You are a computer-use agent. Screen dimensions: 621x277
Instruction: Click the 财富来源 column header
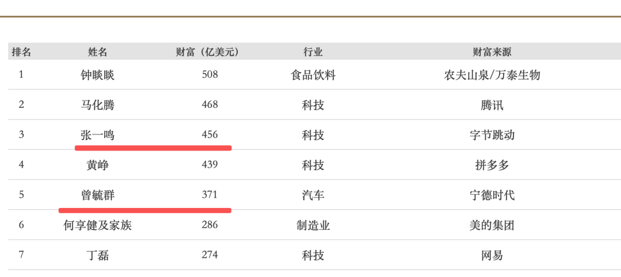point(492,52)
